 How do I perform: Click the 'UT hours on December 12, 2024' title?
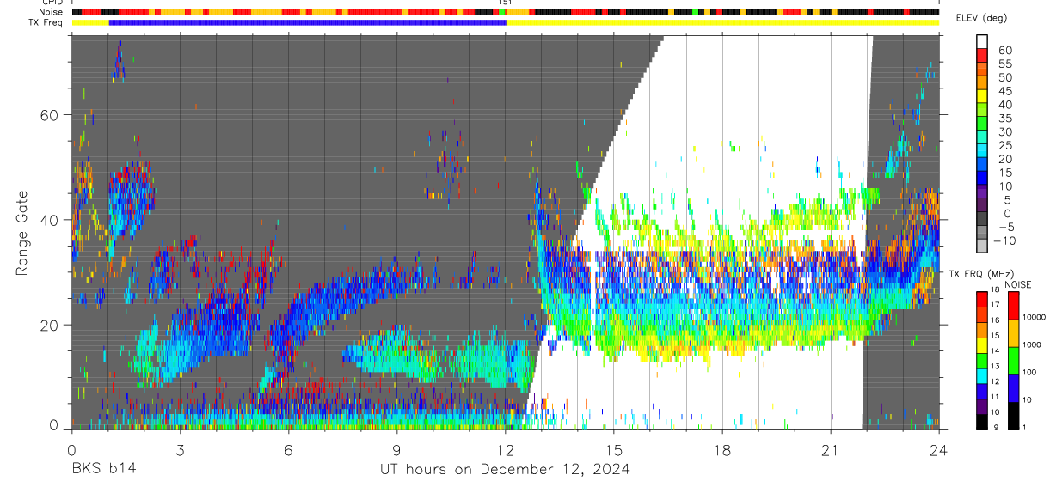505,469
